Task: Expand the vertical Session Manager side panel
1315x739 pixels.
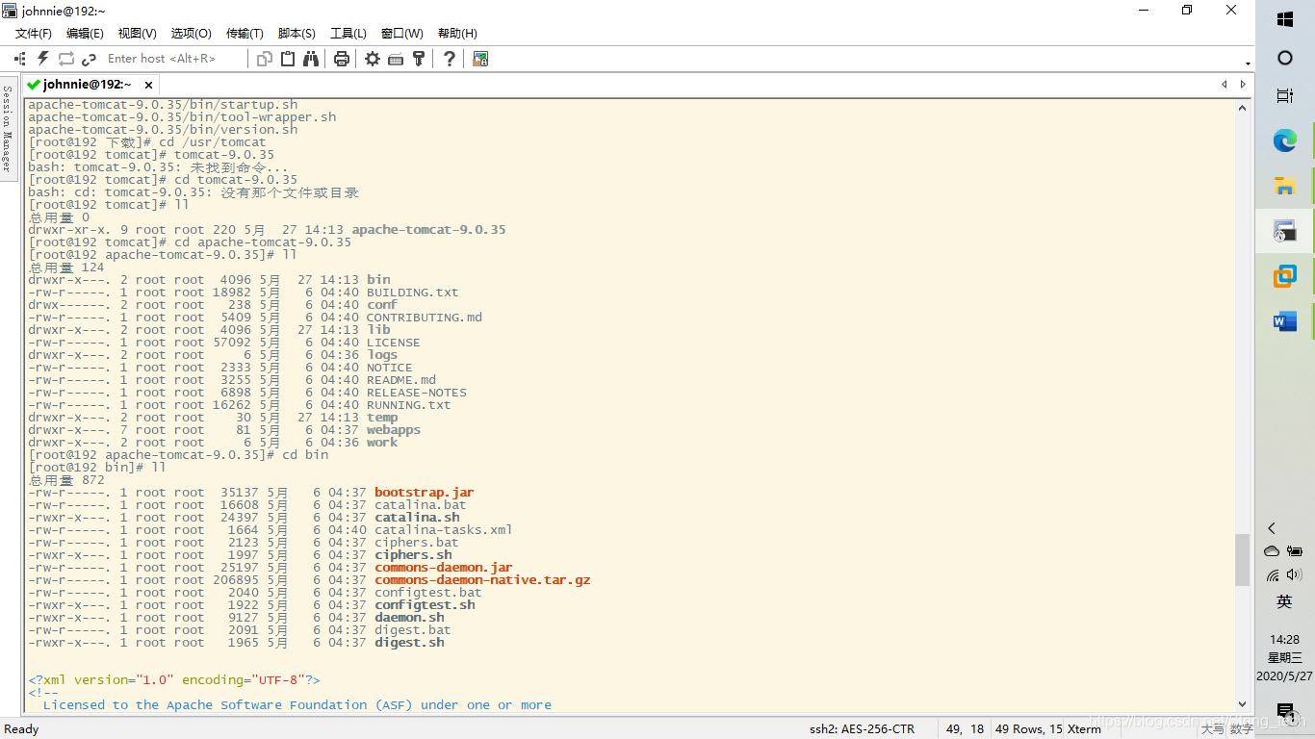Action: click(8, 127)
